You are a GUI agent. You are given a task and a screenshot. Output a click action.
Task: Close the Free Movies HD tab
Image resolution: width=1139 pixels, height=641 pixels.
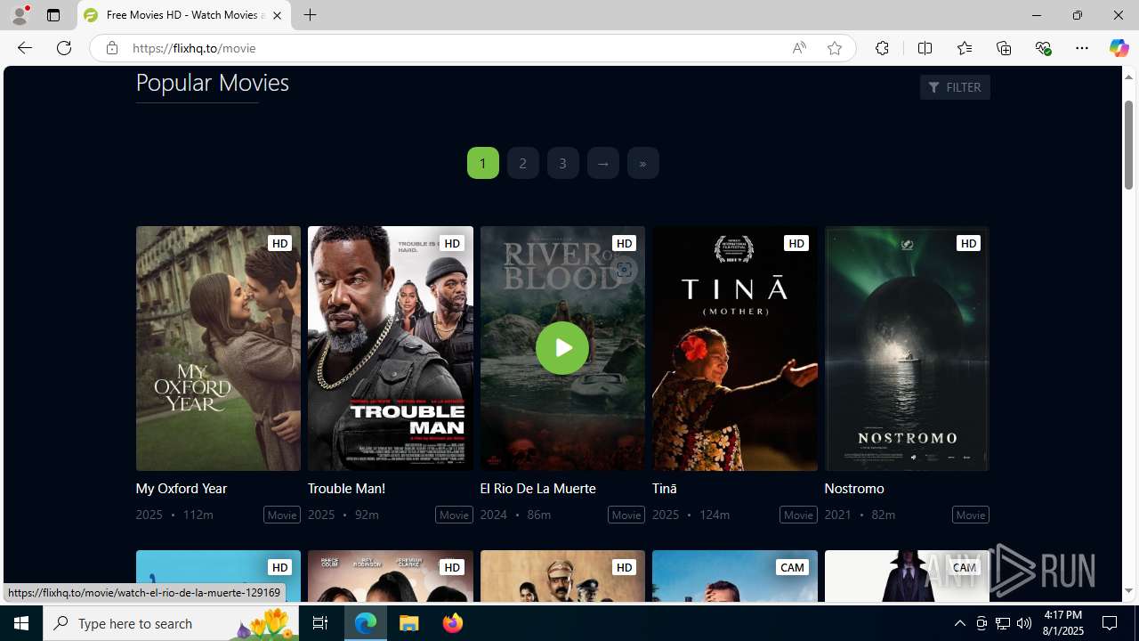click(277, 15)
